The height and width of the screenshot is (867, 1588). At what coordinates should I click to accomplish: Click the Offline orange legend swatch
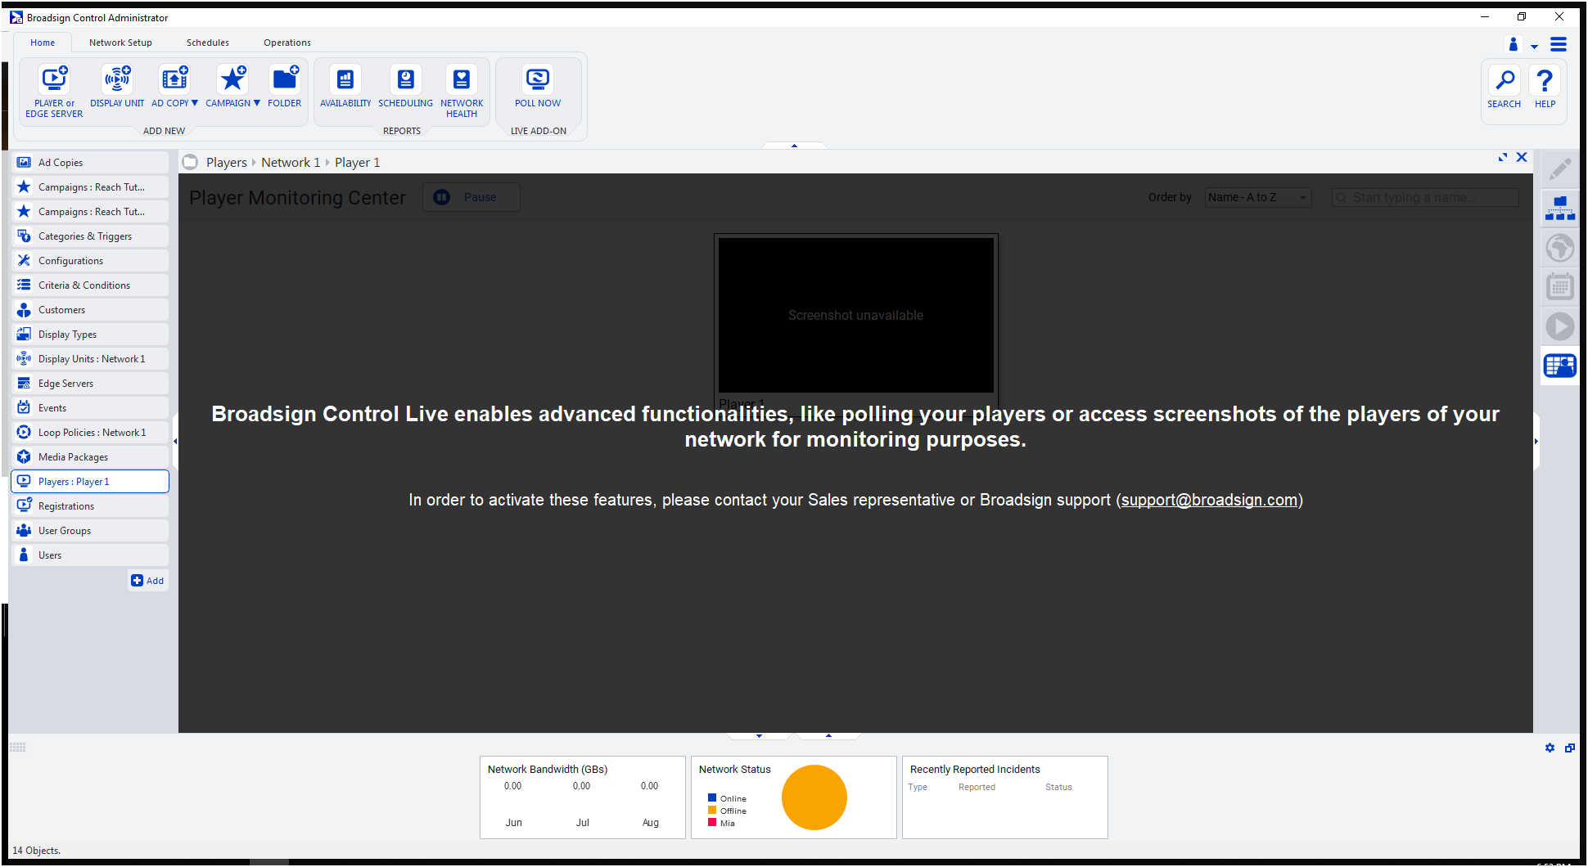(712, 811)
